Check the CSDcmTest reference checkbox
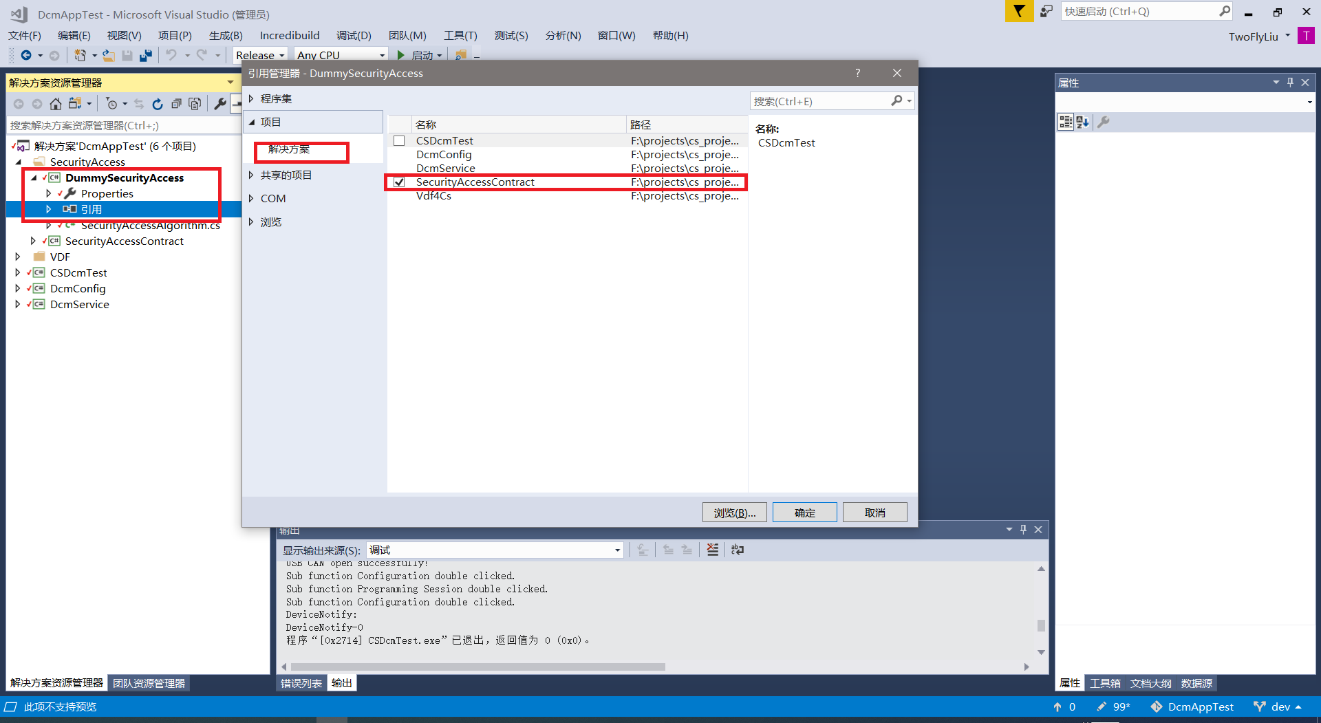The height and width of the screenshot is (723, 1321). [399, 141]
